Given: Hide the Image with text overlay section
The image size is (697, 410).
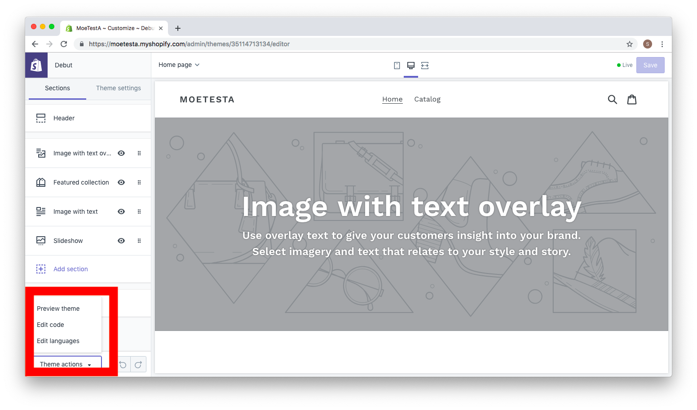Looking at the screenshot, I should [121, 153].
